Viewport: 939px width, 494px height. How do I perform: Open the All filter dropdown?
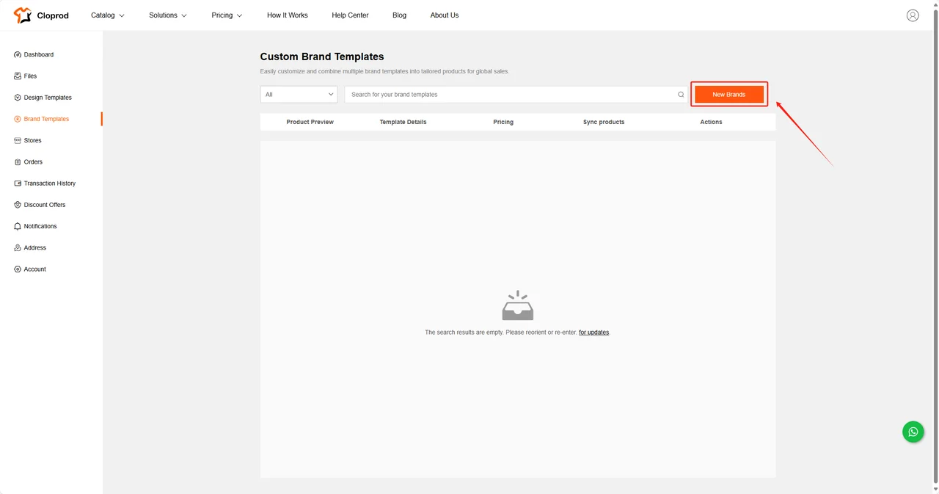click(299, 95)
